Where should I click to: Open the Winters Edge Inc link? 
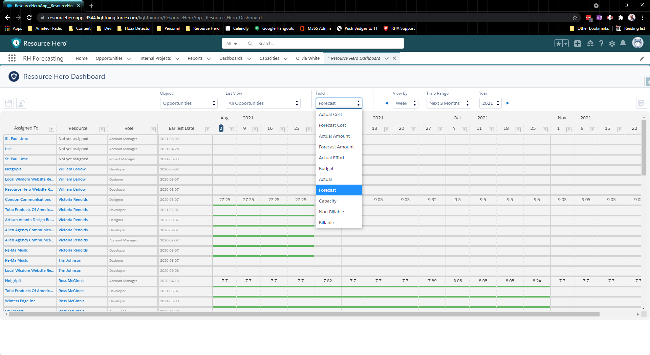[20, 301]
